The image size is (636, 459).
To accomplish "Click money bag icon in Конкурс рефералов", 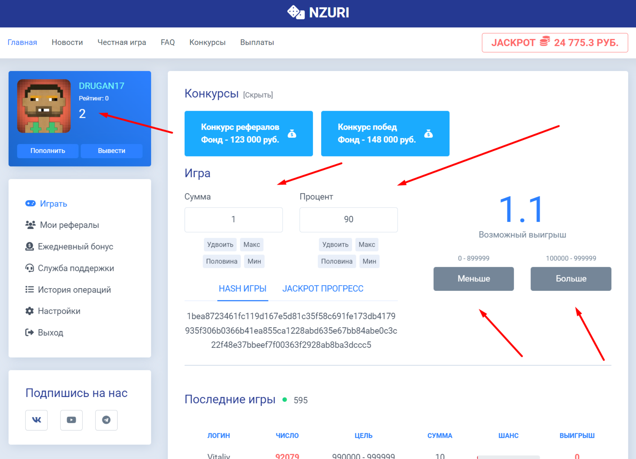I will pyautogui.click(x=292, y=133).
